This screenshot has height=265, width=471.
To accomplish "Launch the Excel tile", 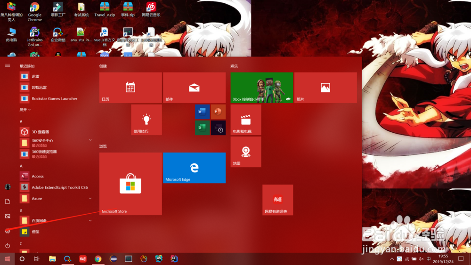I will click(202, 128).
